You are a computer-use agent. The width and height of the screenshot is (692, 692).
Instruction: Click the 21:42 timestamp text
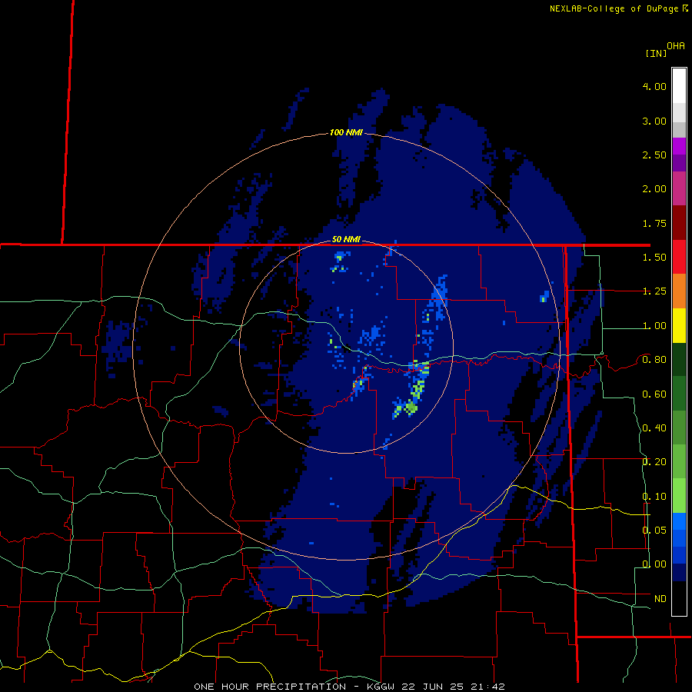pyautogui.click(x=489, y=687)
